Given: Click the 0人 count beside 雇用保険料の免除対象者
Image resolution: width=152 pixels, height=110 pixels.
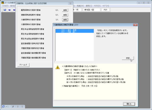Looking at the screenshot, I should point(57,10).
